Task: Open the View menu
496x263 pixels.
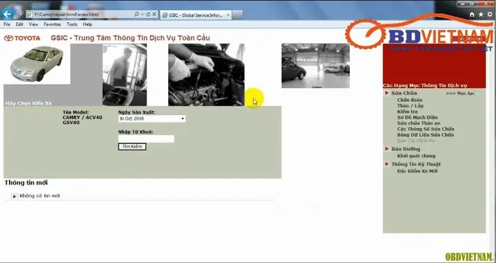Action: point(33,24)
